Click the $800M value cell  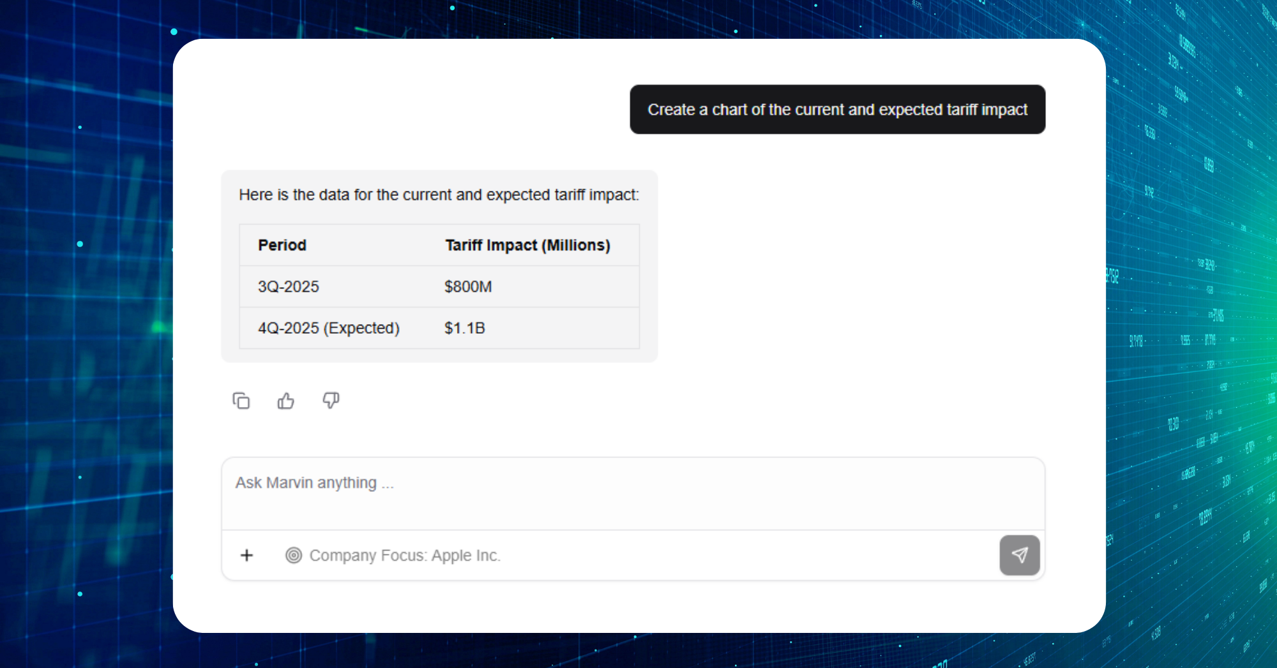coord(468,286)
